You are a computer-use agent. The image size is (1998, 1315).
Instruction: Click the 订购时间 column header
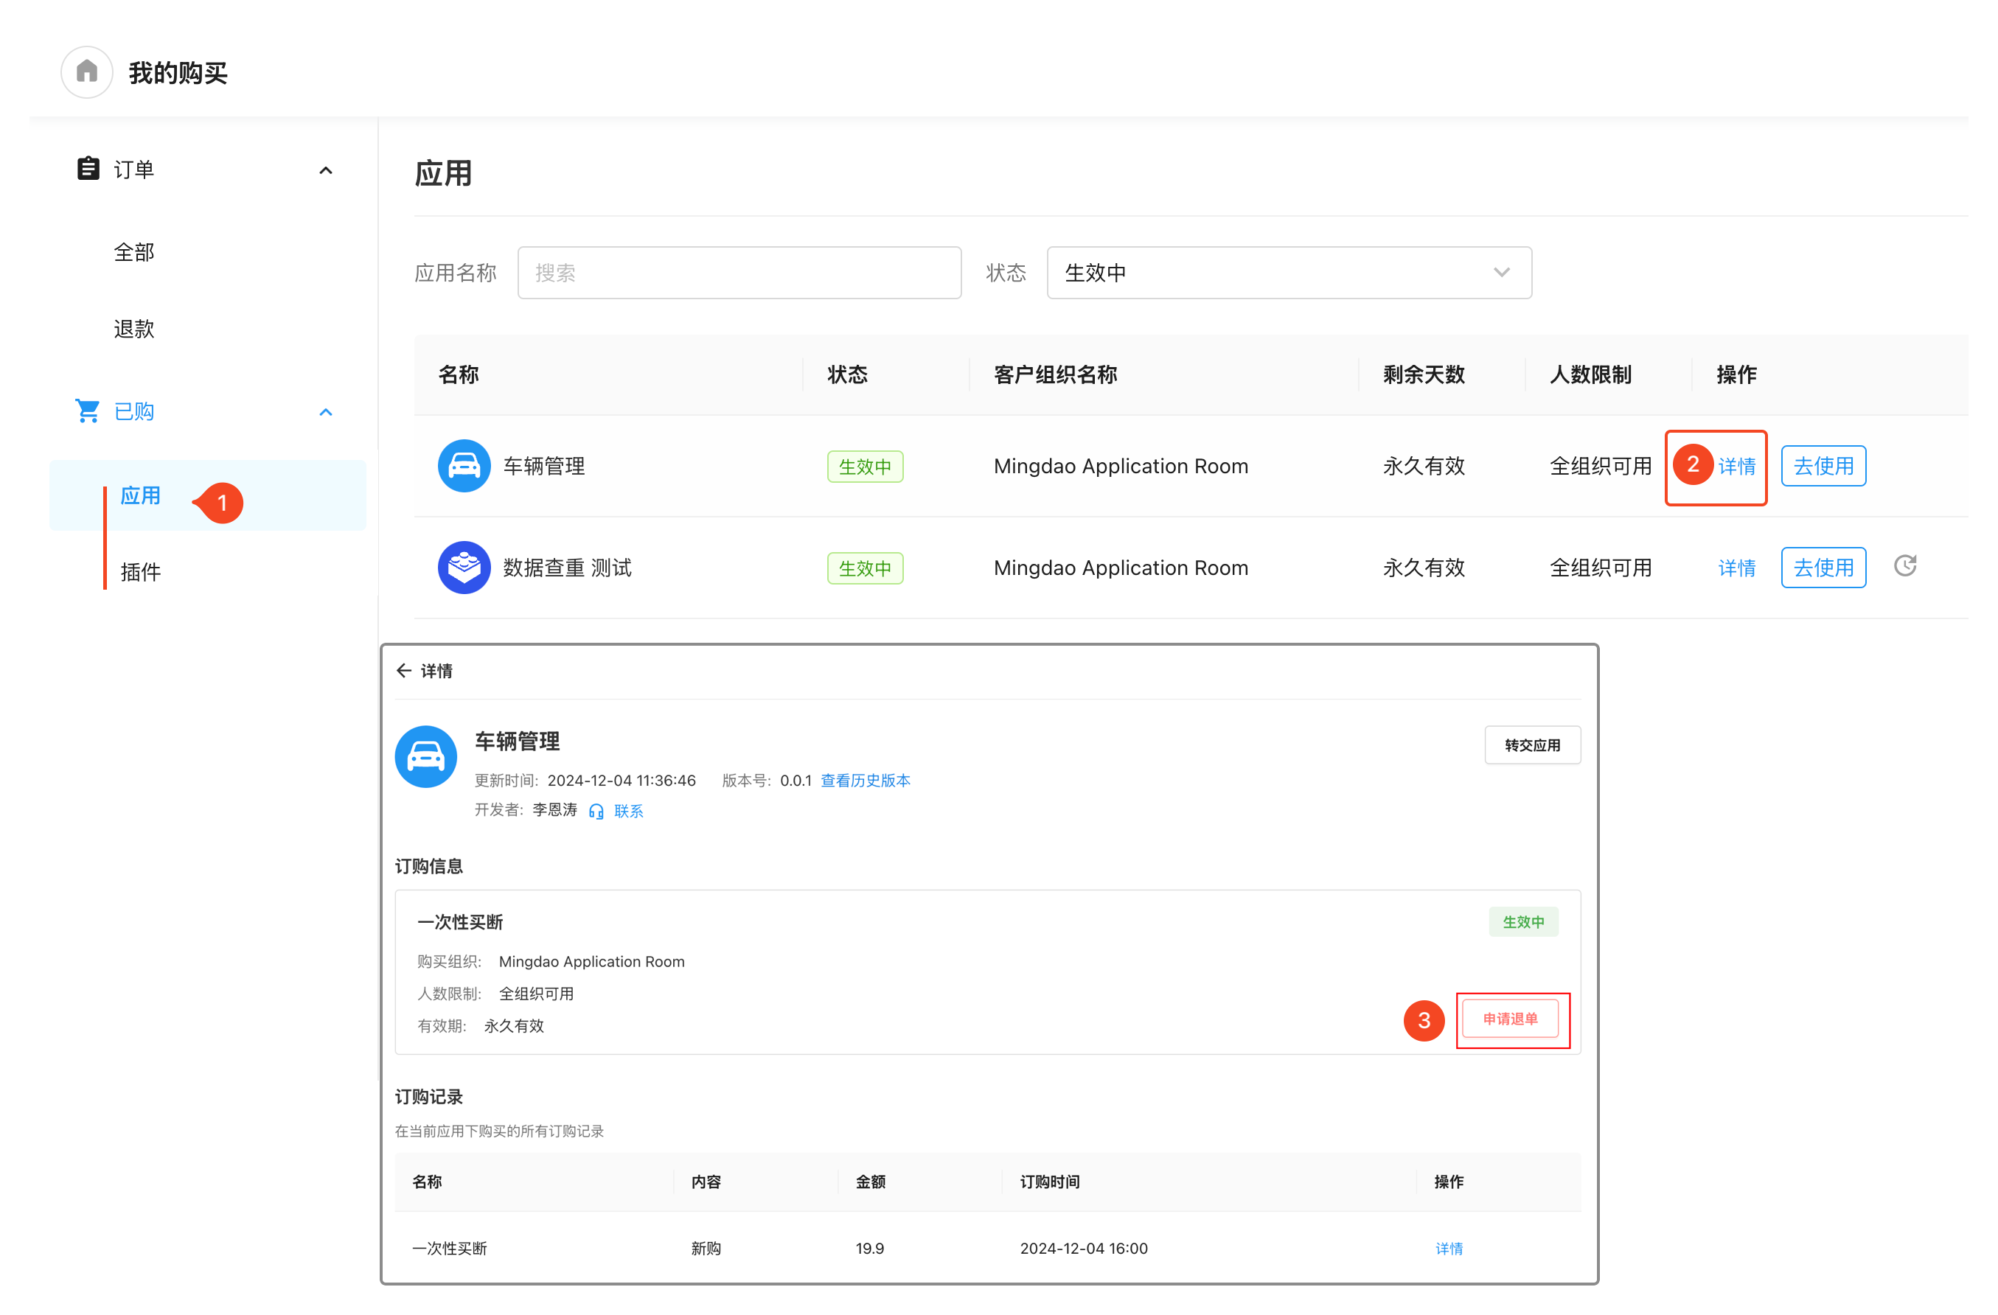(1049, 1182)
